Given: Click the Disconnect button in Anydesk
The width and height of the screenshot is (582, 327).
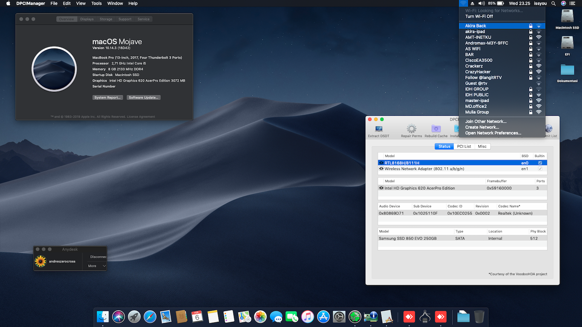Looking at the screenshot, I should click(98, 257).
